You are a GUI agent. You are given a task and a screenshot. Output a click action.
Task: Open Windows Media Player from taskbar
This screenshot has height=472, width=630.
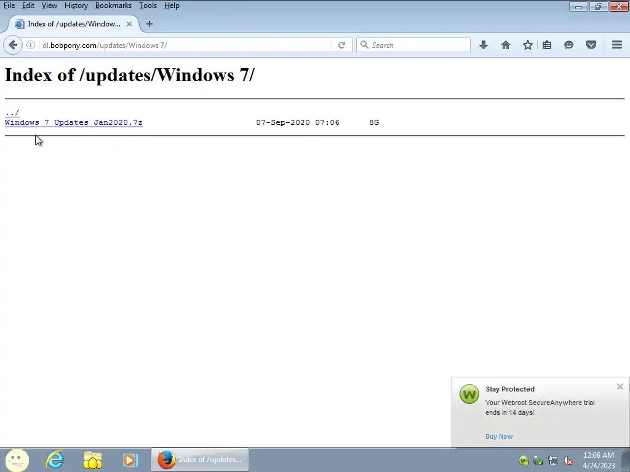pyautogui.click(x=130, y=460)
